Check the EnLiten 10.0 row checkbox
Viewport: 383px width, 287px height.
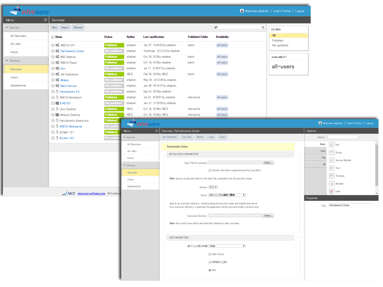[x=53, y=138]
